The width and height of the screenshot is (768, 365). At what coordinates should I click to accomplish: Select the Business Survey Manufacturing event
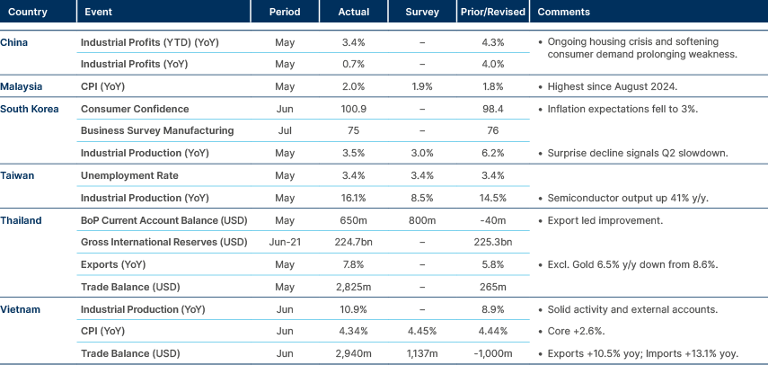[x=157, y=131]
